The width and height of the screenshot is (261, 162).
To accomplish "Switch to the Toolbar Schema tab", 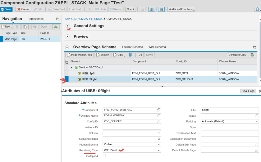I will pos(132,47).
